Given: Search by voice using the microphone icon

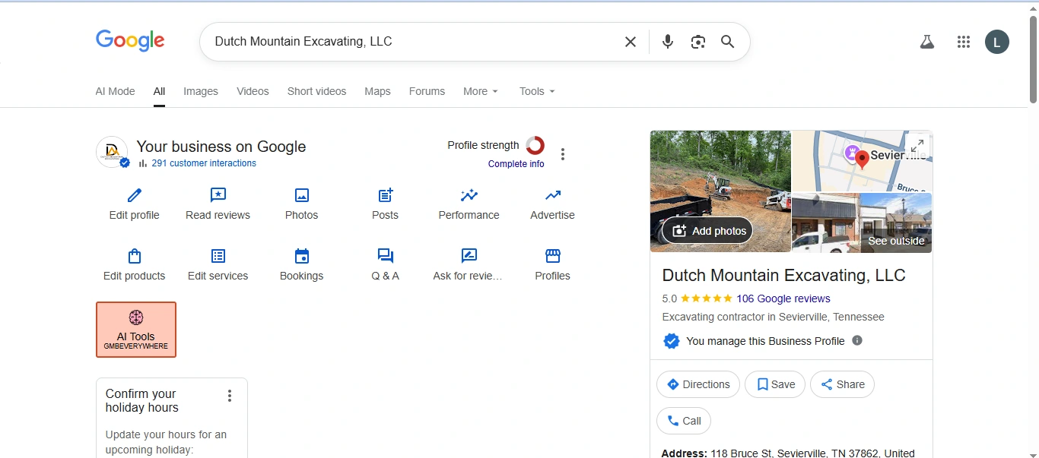Looking at the screenshot, I should (668, 42).
